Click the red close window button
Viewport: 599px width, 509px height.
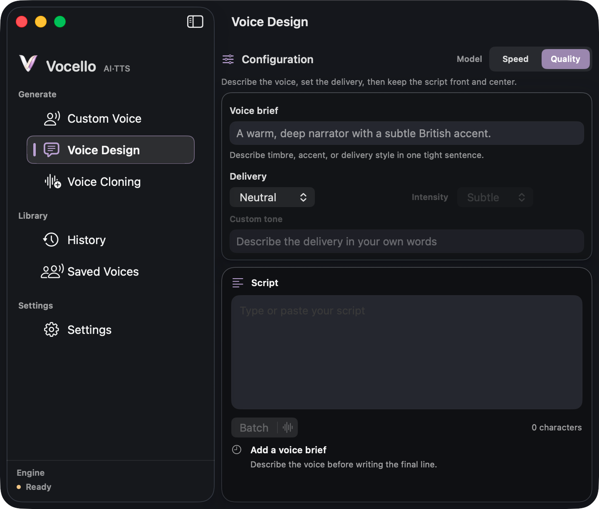22,22
